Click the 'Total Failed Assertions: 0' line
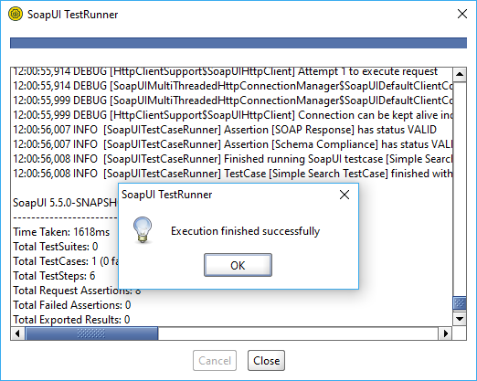477x381 pixels. (72, 305)
